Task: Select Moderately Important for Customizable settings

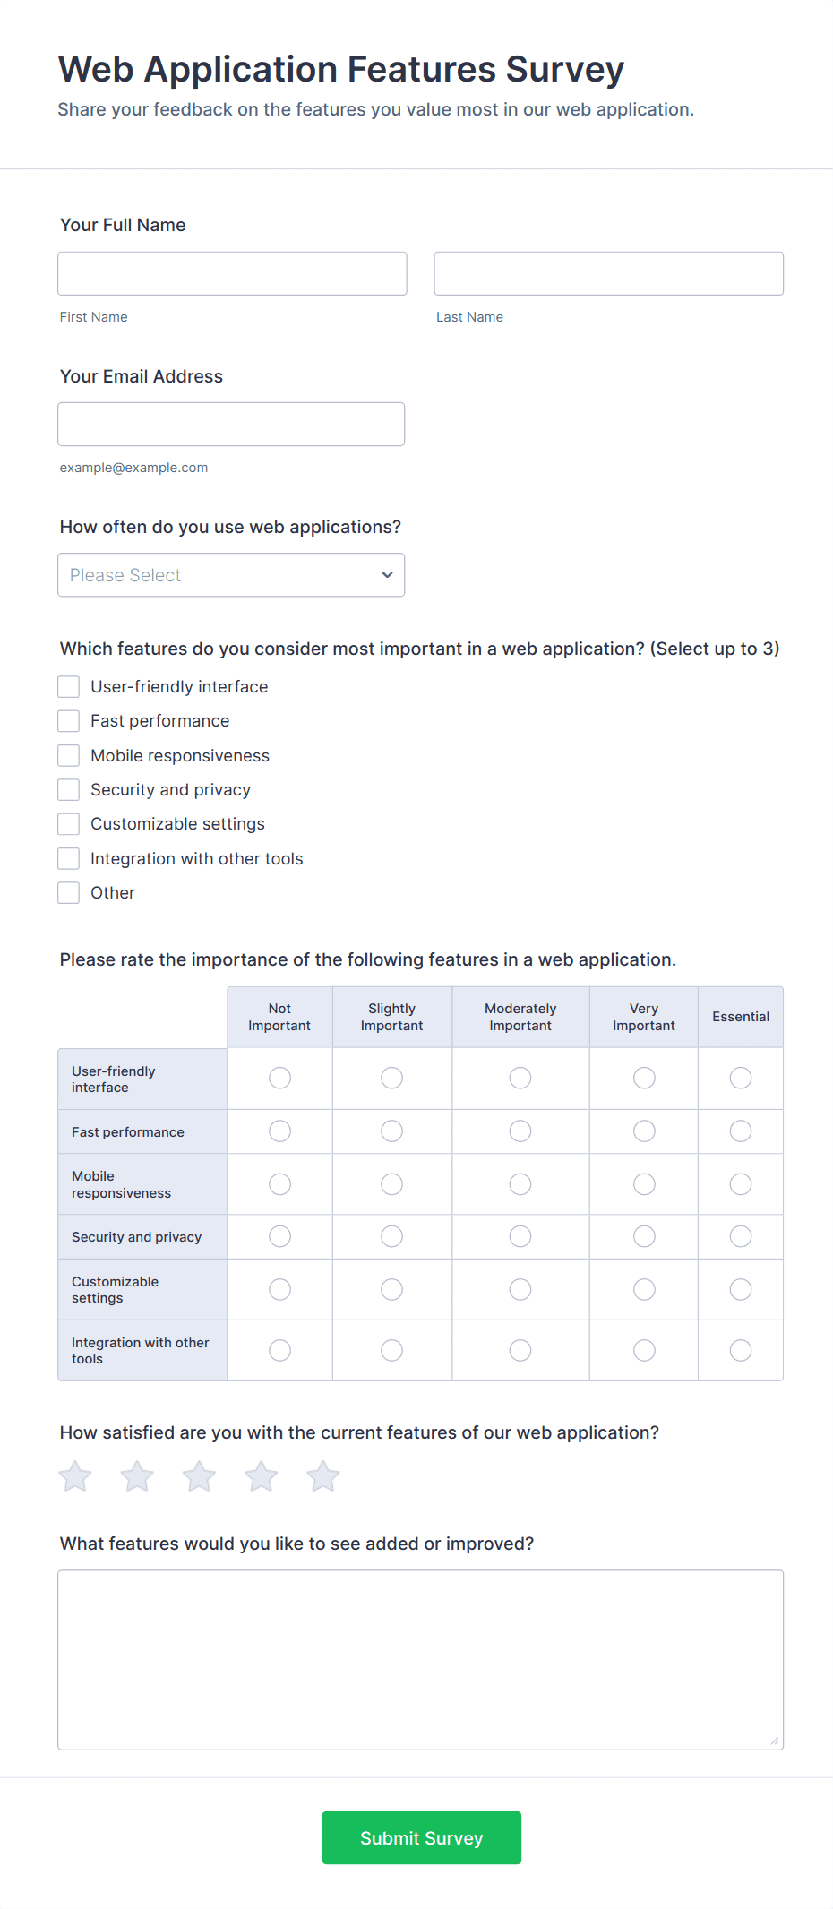Action: point(520,1289)
